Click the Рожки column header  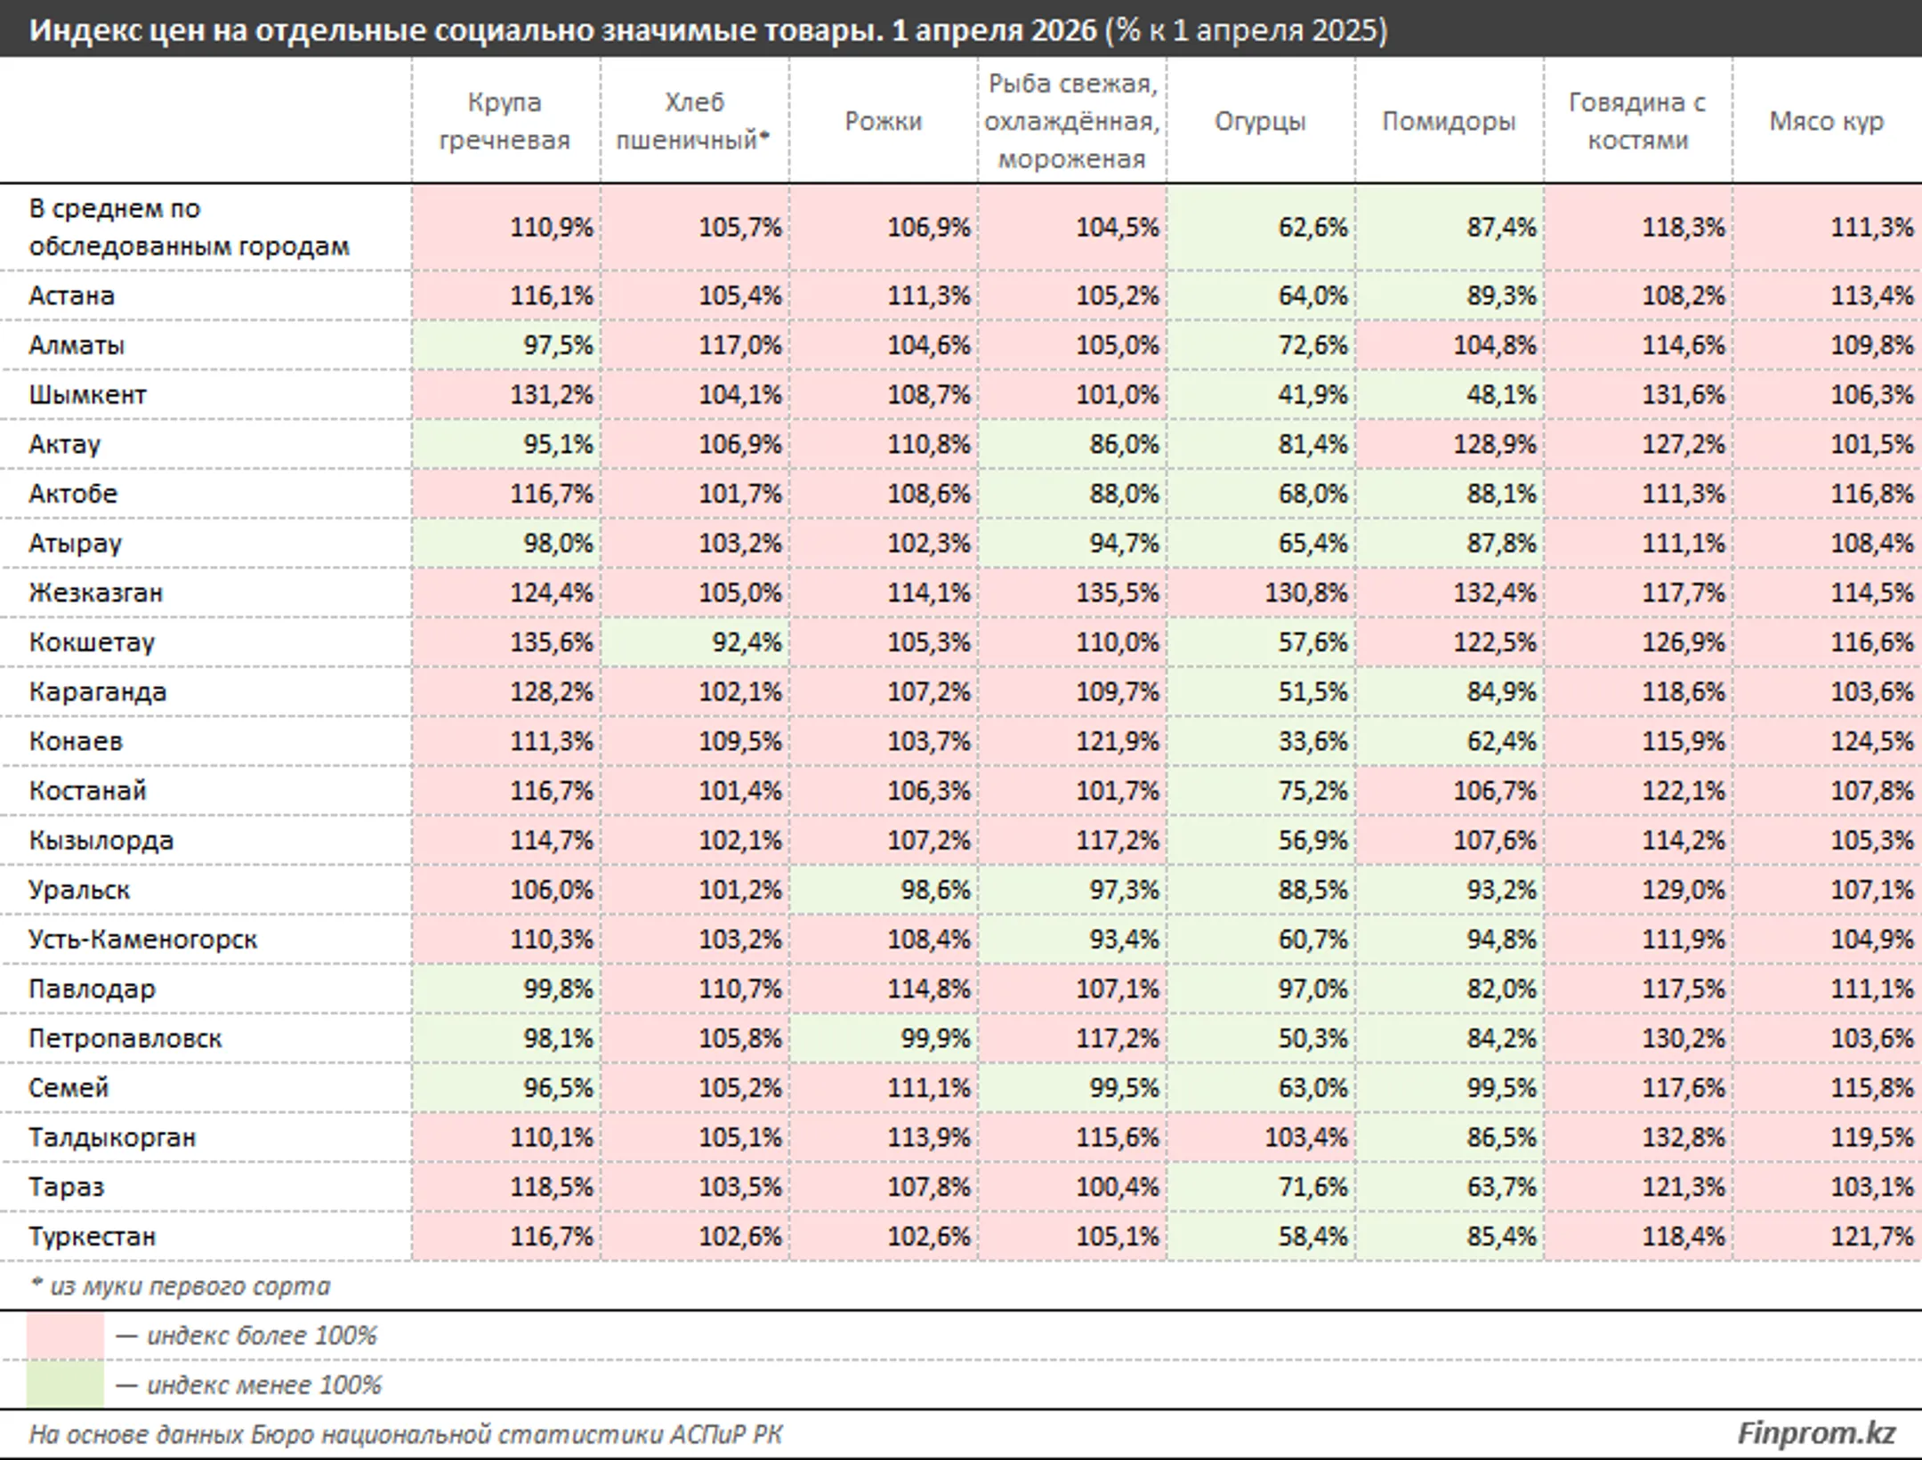tap(883, 121)
